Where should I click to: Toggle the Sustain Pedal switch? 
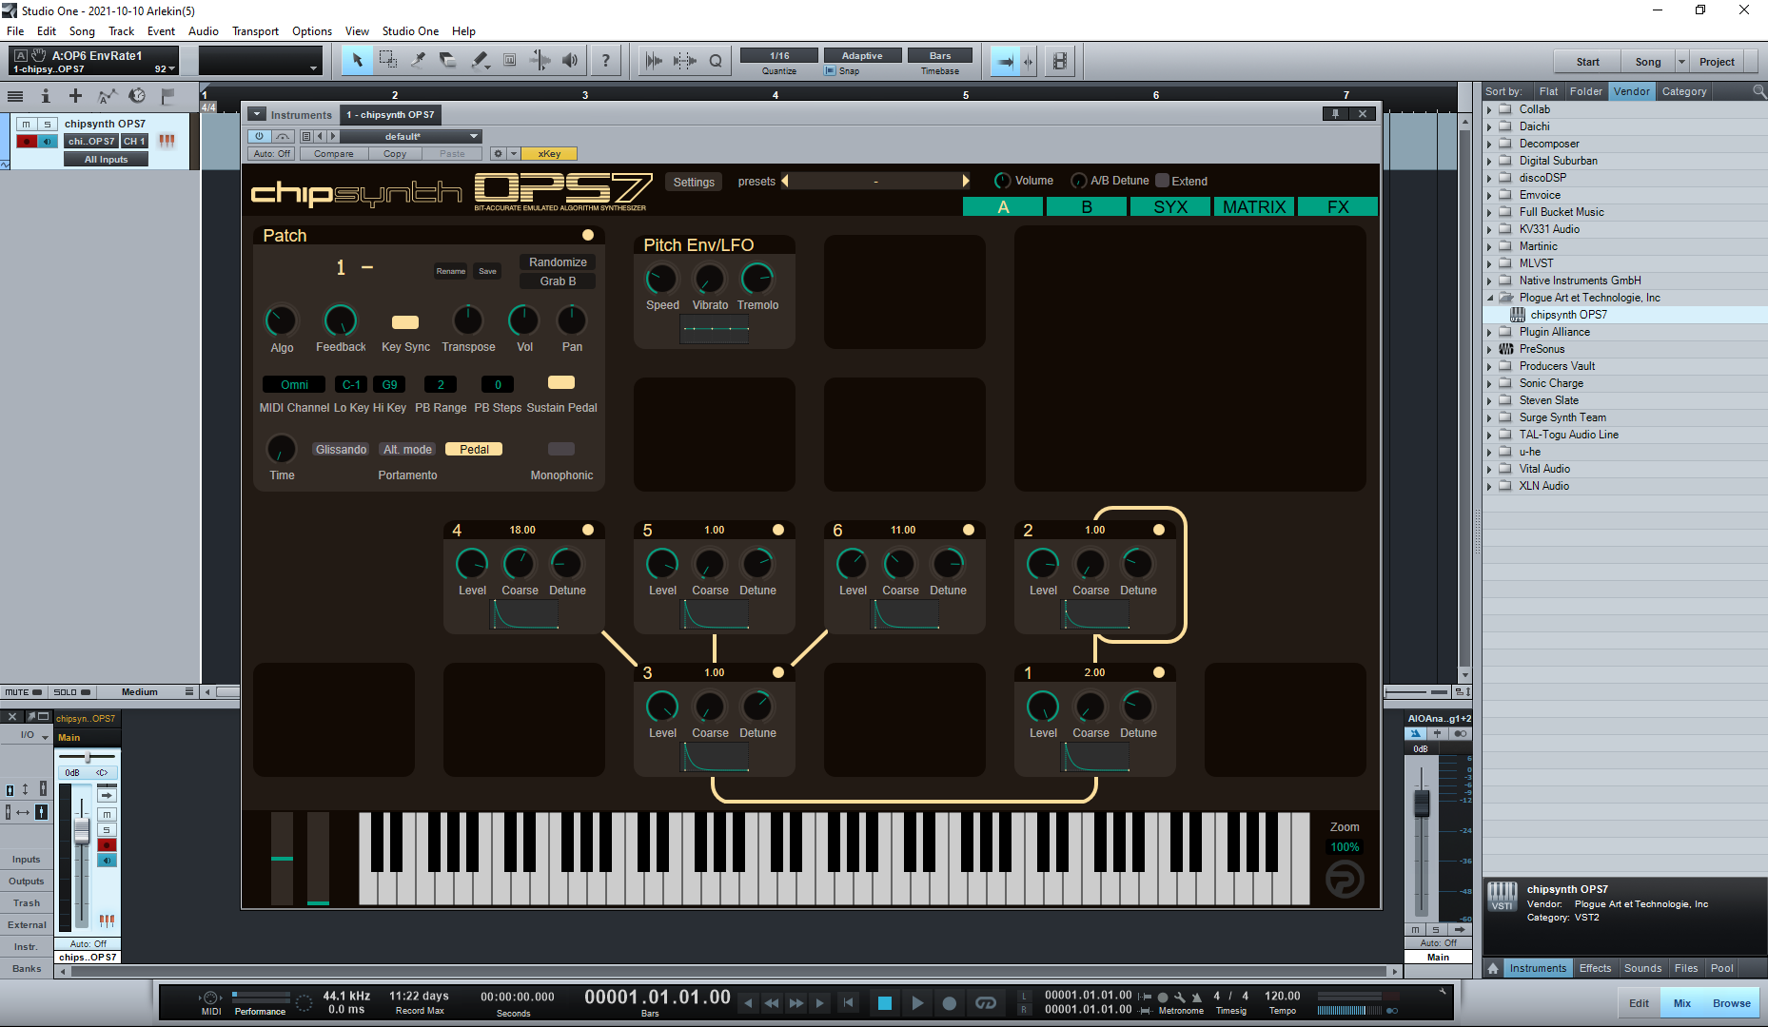[561, 382]
